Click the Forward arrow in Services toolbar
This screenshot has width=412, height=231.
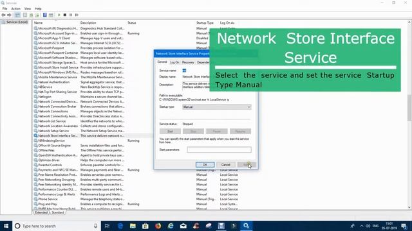[x=9, y=15]
